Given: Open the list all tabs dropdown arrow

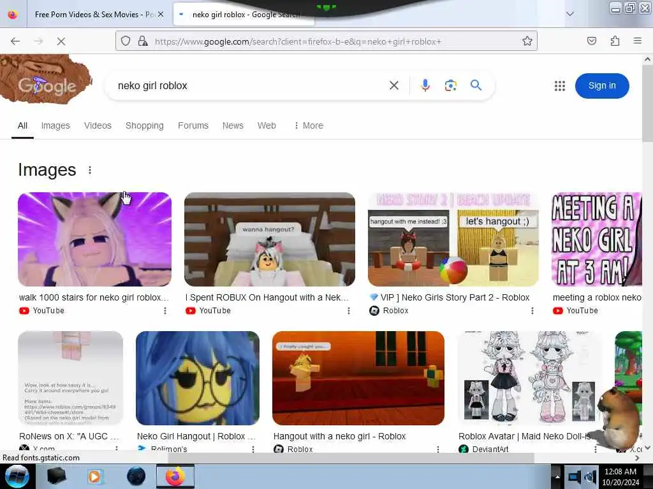Looking at the screenshot, I should [x=570, y=14].
